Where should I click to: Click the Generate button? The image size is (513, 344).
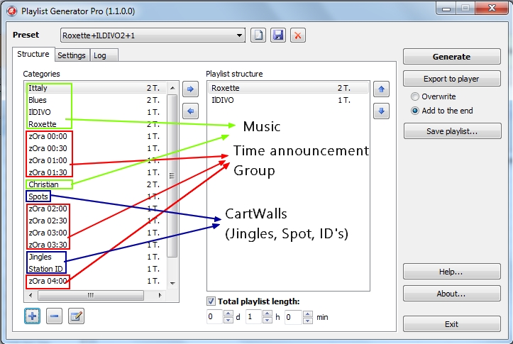[x=452, y=57]
